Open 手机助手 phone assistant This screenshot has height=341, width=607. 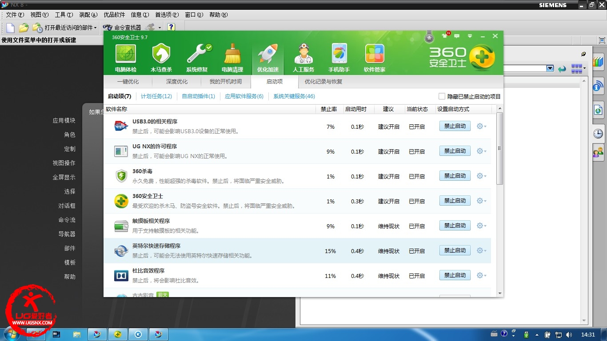pos(339,58)
